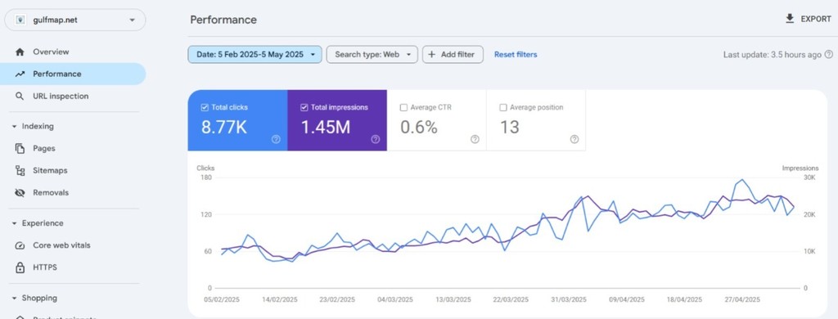Click help icon on Average position card
Viewport: 838px width, 319px height.
click(x=574, y=139)
